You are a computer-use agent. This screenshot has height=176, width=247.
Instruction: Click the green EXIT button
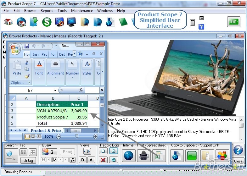(x=234, y=22)
